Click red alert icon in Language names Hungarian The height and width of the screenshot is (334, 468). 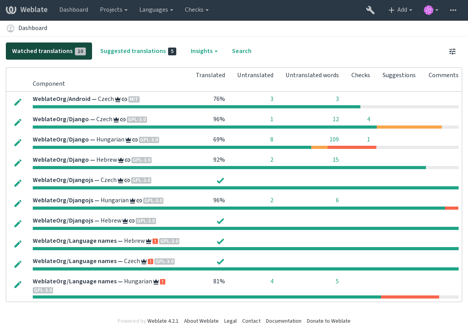tap(163, 282)
